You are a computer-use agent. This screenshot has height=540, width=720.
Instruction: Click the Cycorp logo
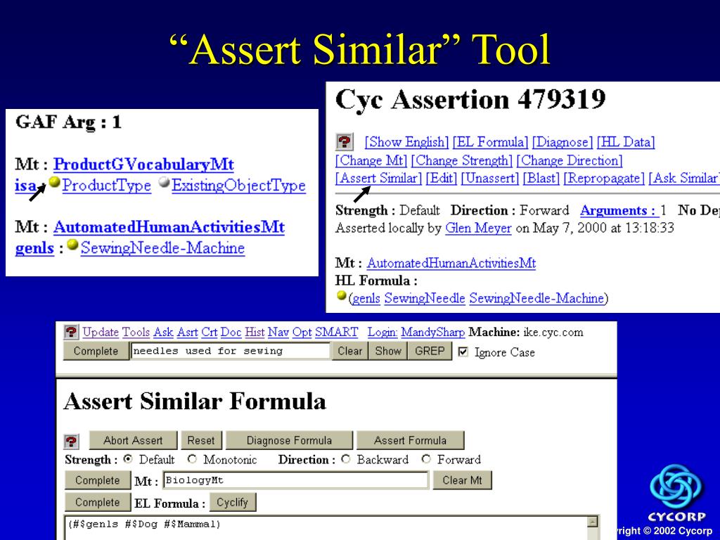pyautogui.click(x=676, y=493)
